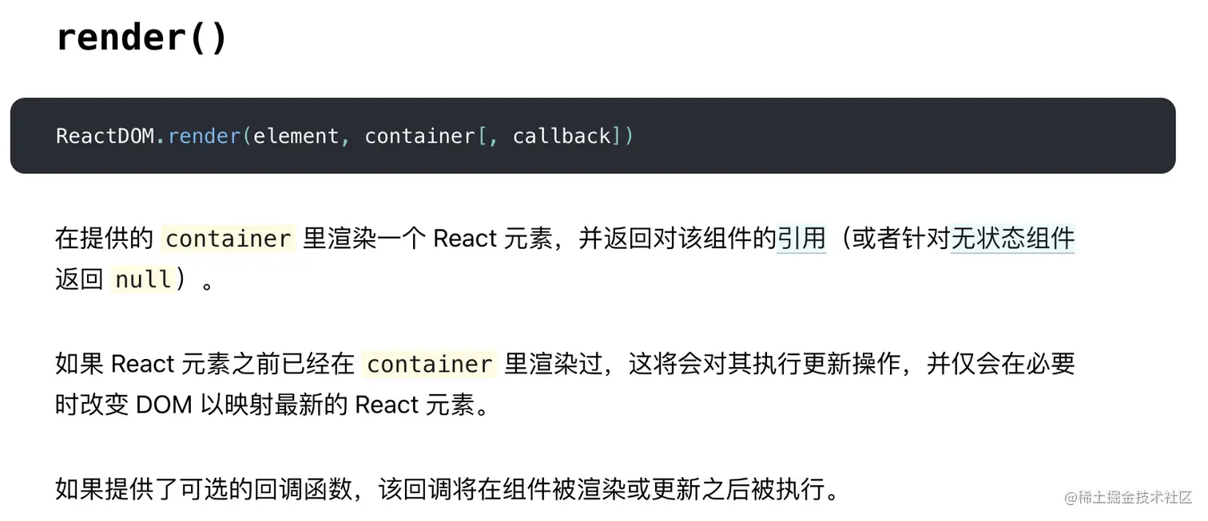Open the 引用 hyperlink

click(801, 239)
